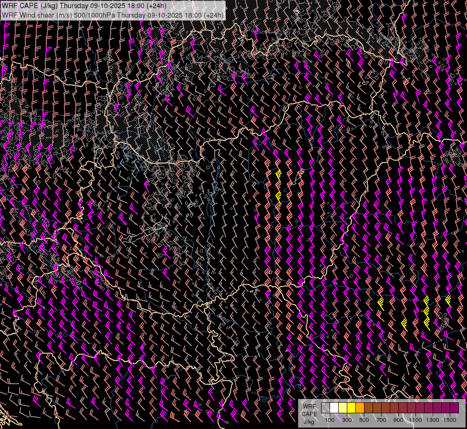This screenshot has height=429, width=467.
Task: Pick the bright yellow legend color box
Action: click(x=352, y=408)
